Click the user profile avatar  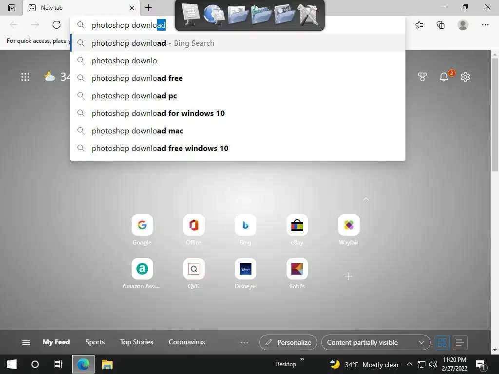(463, 25)
